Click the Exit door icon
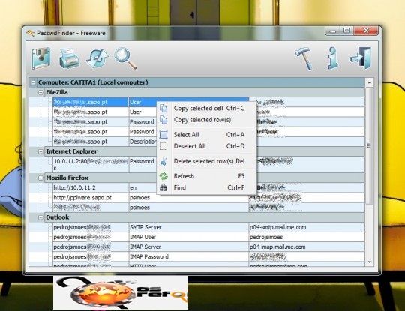The width and height of the screenshot is (405, 311). point(361,58)
